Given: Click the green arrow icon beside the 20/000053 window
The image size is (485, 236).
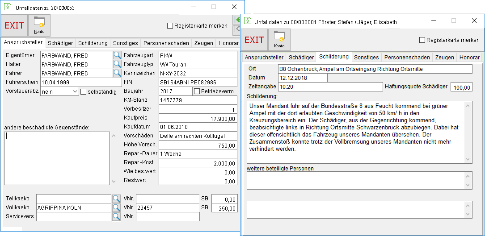Looking at the screenshot, I should (x=237, y=20).
